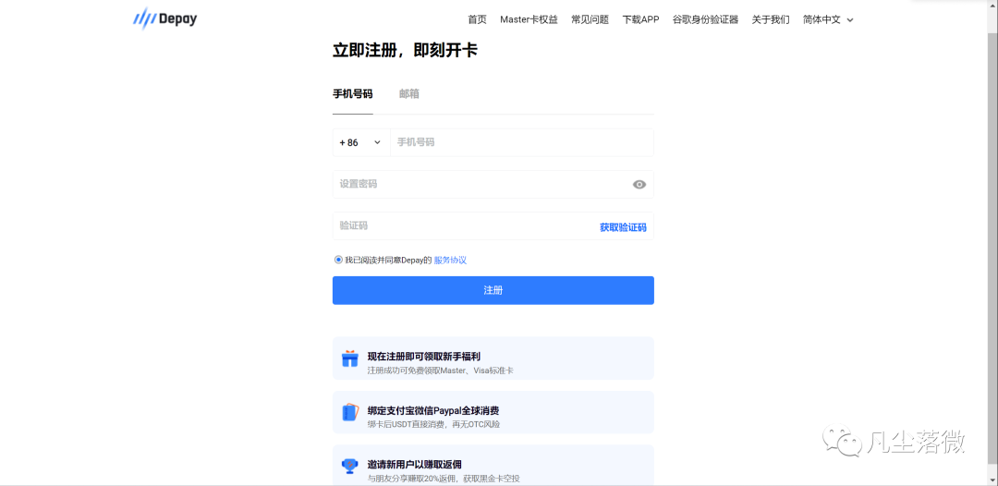Toggle password visibility eye icon
The height and width of the screenshot is (486, 998).
639,185
